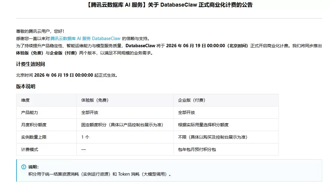Select the 维度 table header cell

pyautogui.click(x=46, y=100)
